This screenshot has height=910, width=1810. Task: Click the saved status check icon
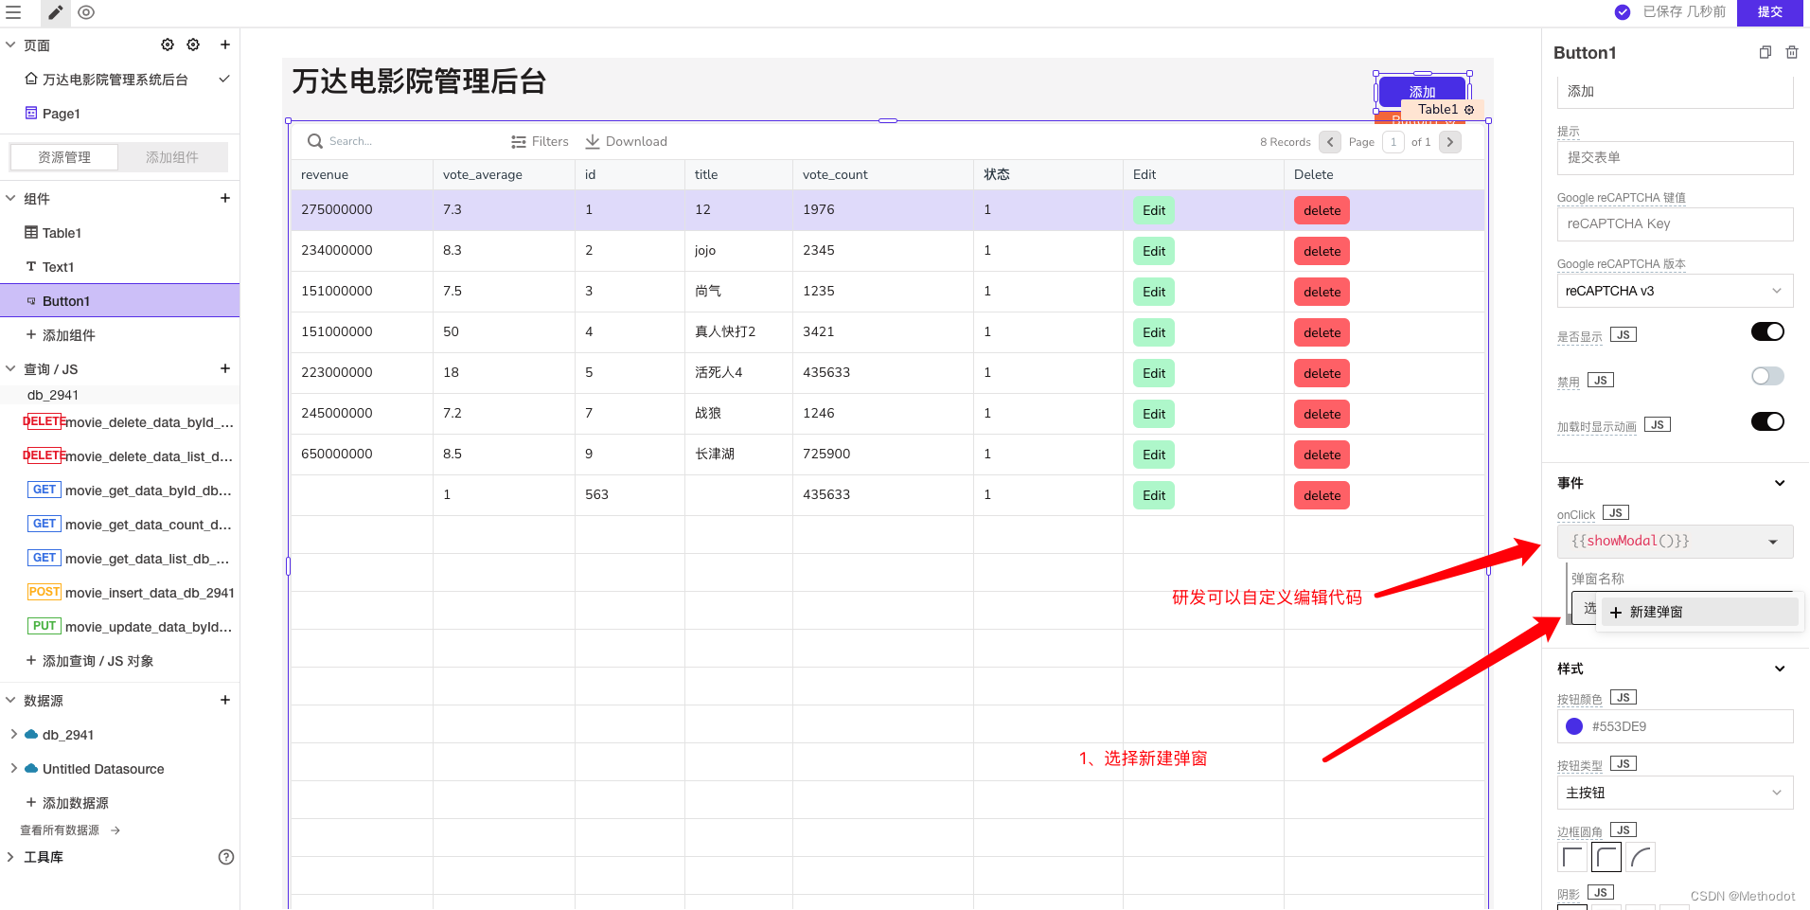pos(1623,12)
